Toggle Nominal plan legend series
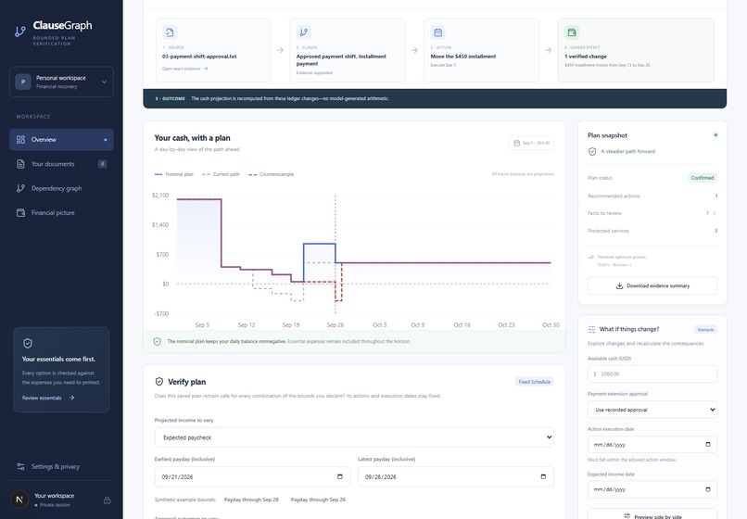 click(x=174, y=174)
